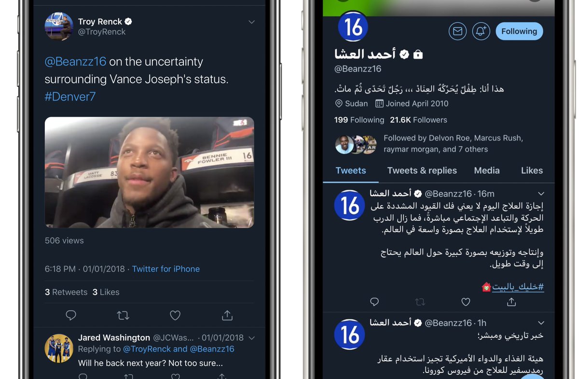The width and height of the screenshot is (579, 379).
Task: Open 21.6K Followers list
Action: click(419, 120)
